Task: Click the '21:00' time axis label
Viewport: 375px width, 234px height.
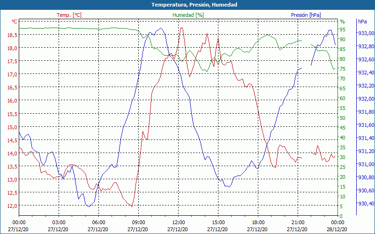Action: tap(298, 223)
